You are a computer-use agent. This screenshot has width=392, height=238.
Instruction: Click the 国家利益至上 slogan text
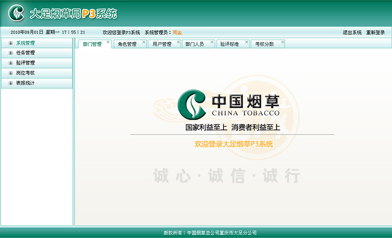[x=206, y=127]
